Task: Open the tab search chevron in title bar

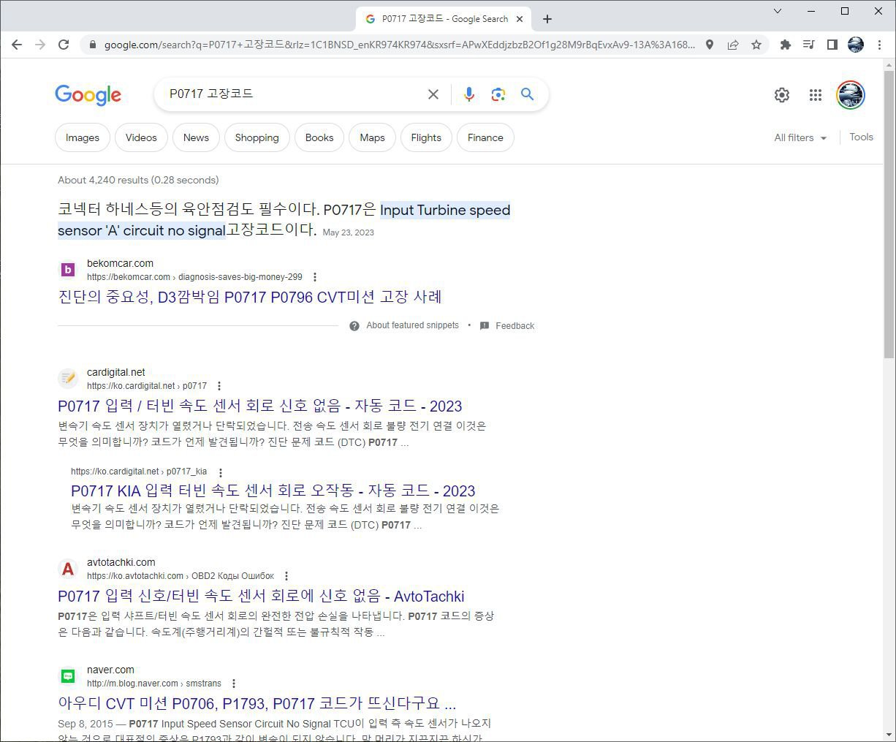Action: pos(778,11)
